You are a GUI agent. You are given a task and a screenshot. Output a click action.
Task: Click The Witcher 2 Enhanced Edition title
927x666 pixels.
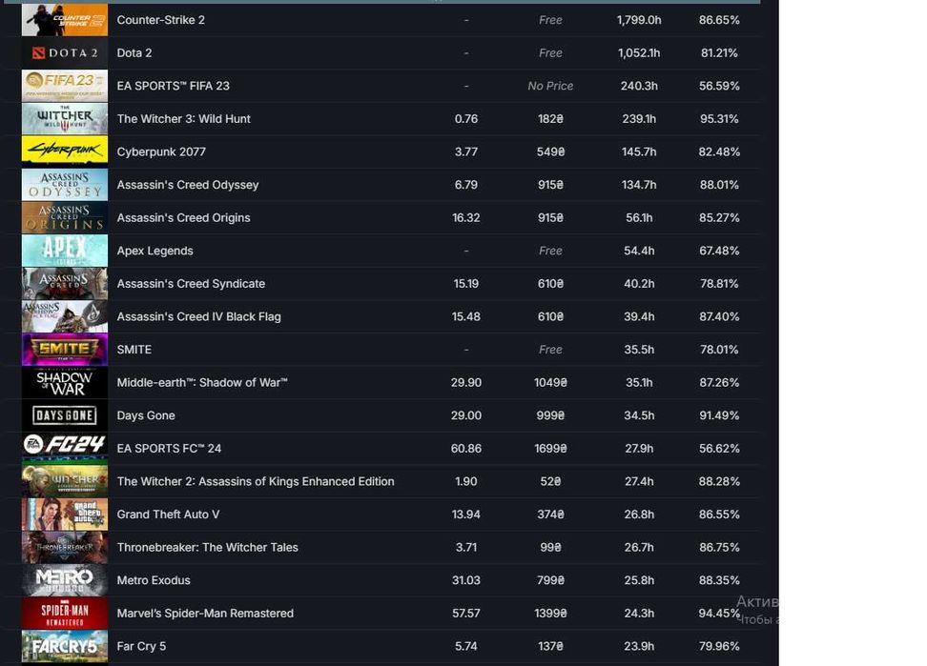[x=256, y=482]
